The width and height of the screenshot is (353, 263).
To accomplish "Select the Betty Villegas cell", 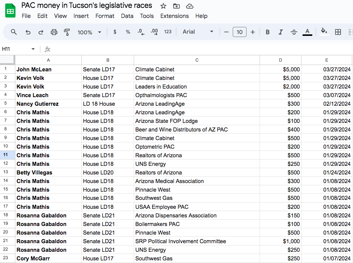I will (x=49, y=173).
